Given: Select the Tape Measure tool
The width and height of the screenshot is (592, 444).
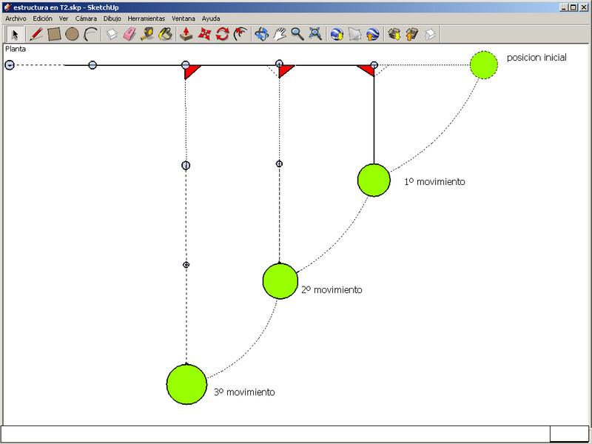Looking at the screenshot, I should pos(148,34).
